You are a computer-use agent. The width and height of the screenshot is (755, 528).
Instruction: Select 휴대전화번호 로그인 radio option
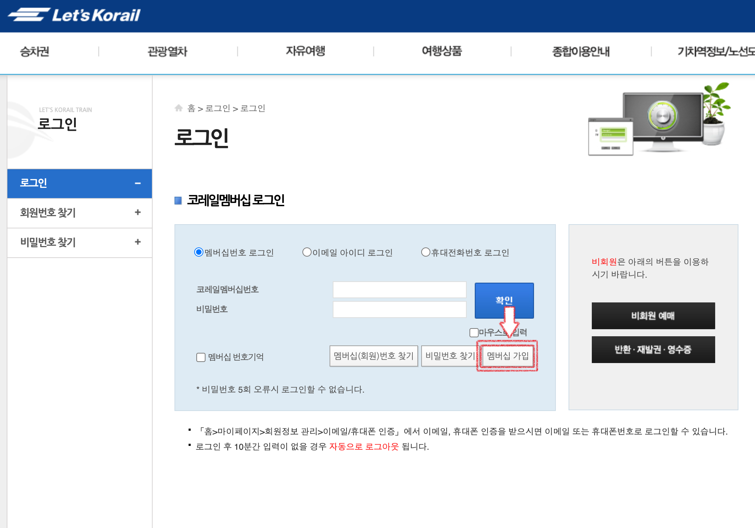(425, 252)
